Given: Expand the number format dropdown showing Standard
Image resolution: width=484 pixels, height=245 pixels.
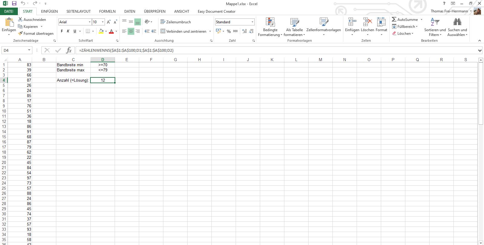Looking at the screenshot, I should click(252, 22).
